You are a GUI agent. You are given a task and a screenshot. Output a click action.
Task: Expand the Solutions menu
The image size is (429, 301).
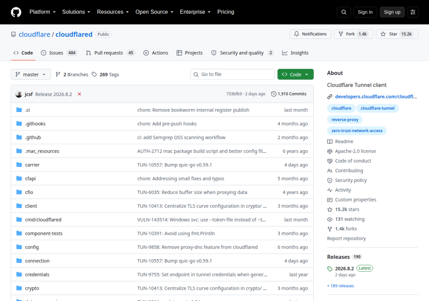76,12
